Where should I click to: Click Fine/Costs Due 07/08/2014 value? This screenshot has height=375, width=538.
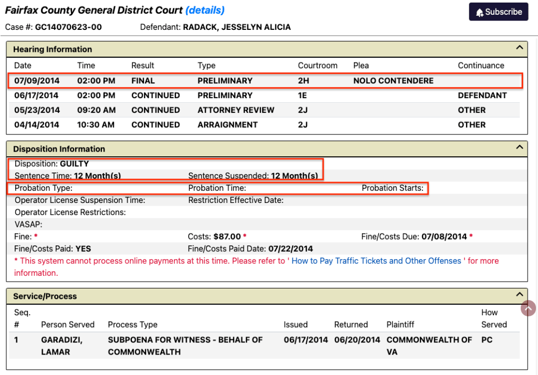(444, 237)
